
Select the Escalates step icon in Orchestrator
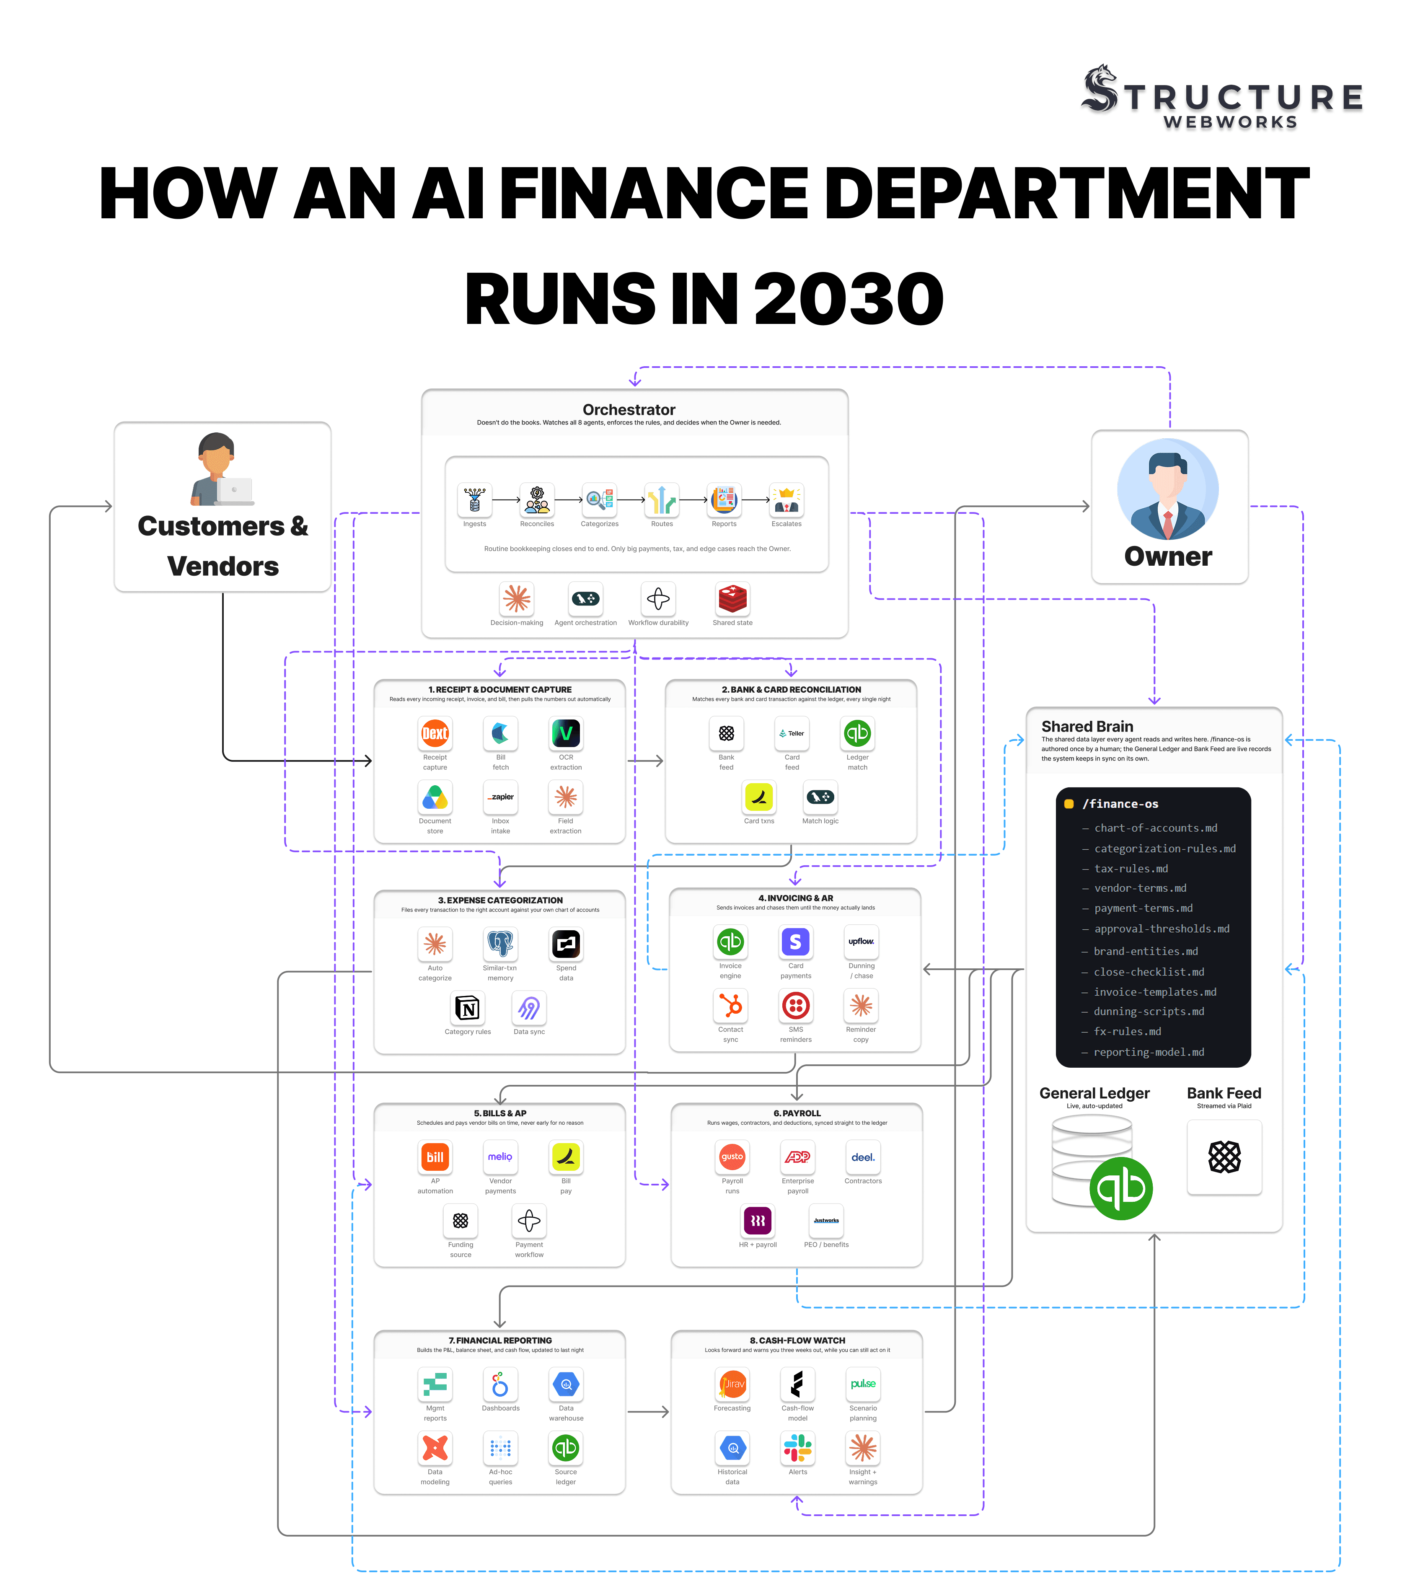[786, 500]
